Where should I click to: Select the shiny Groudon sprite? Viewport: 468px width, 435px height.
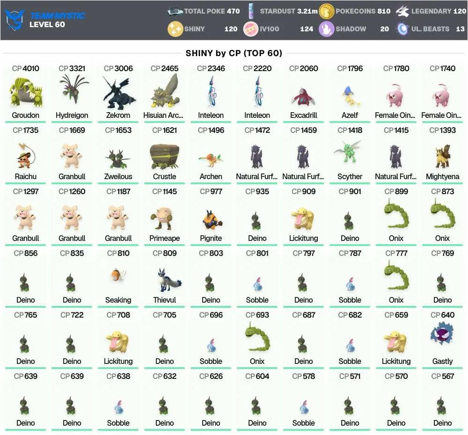pyautogui.click(x=26, y=92)
